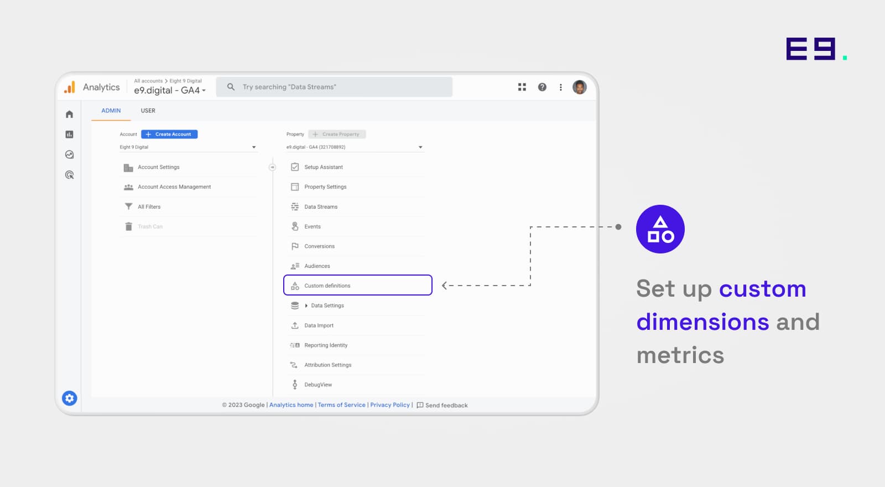Open the Privacy Policy link

point(390,405)
